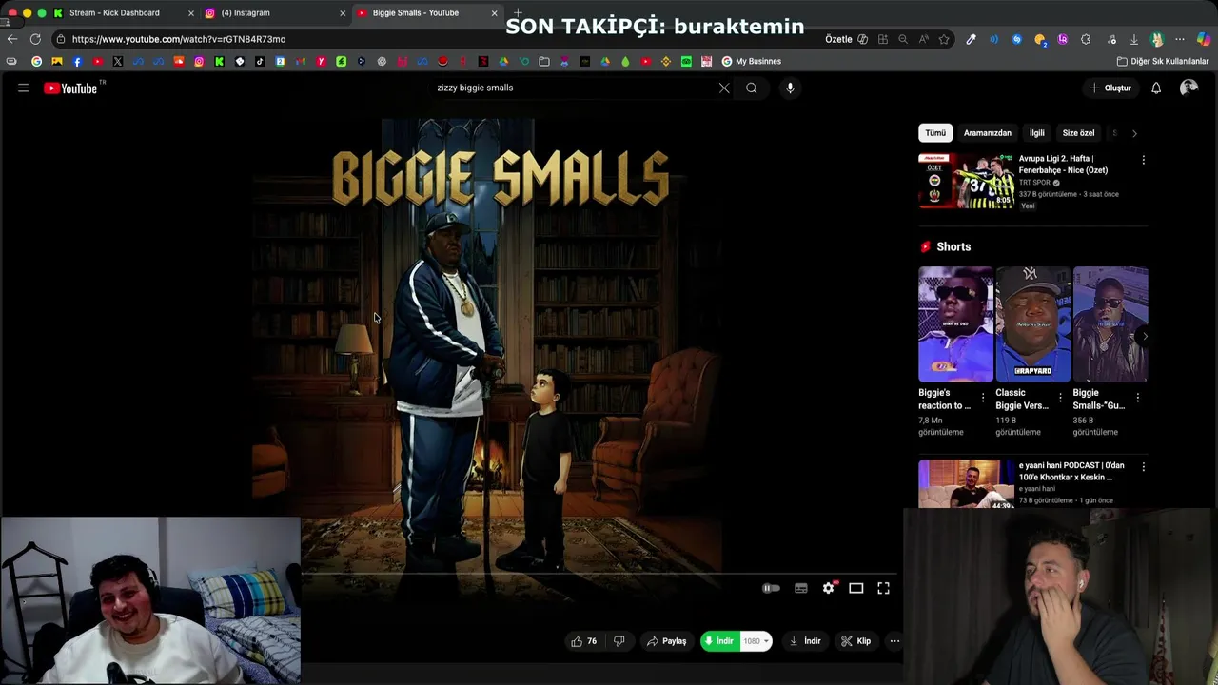Open the Classic Biggie Vers short thumbnail
Viewport: 1218px width, 685px height.
[x=1032, y=323]
